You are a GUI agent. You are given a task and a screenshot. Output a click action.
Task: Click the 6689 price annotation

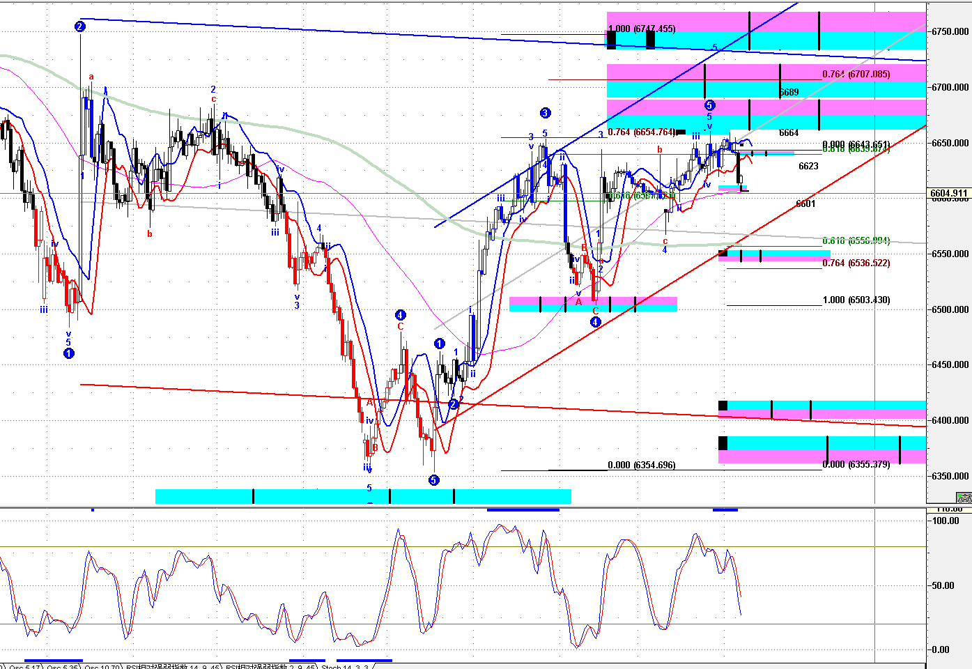point(789,93)
